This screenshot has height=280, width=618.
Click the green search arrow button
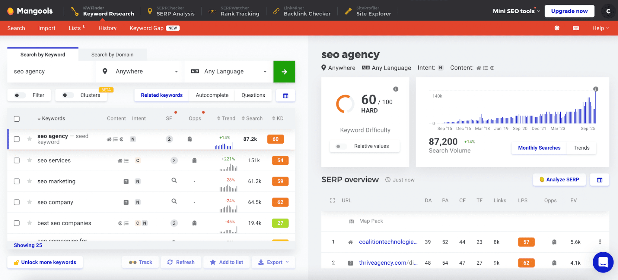point(284,72)
